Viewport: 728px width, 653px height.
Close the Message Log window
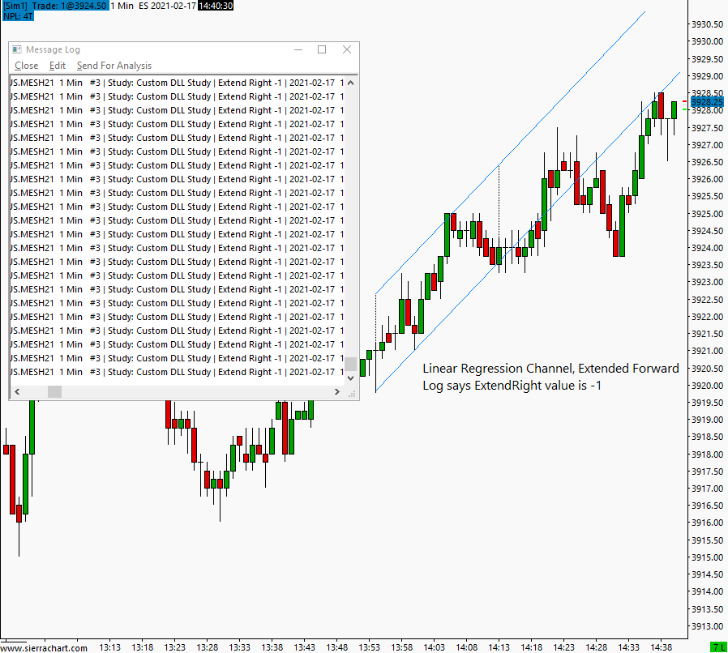347,49
